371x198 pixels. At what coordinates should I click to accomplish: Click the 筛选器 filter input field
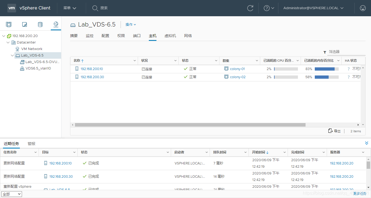(x=346, y=52)
